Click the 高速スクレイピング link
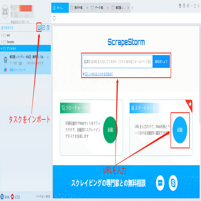This screenshot has height=201, width=201. (x=17, y=70)
